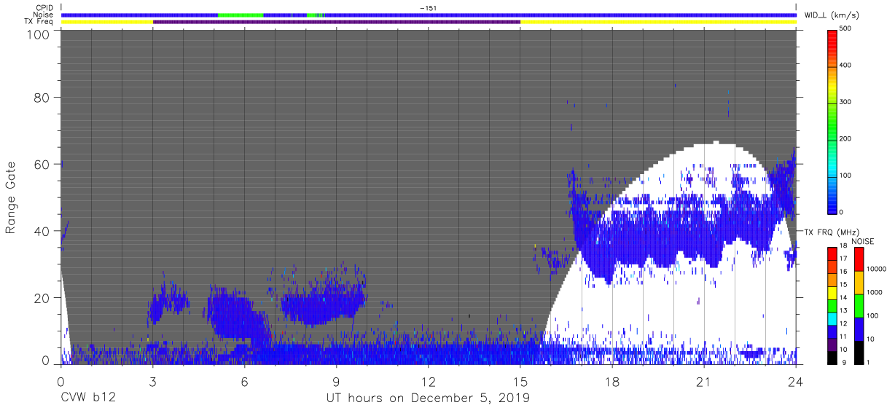Select the 40 range gate tick
This screenshot has height=413, width=895.
click(x=42, y=231)
